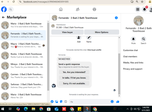Expand the Customise chat section

pyautogui.click(x=130, y=50)
